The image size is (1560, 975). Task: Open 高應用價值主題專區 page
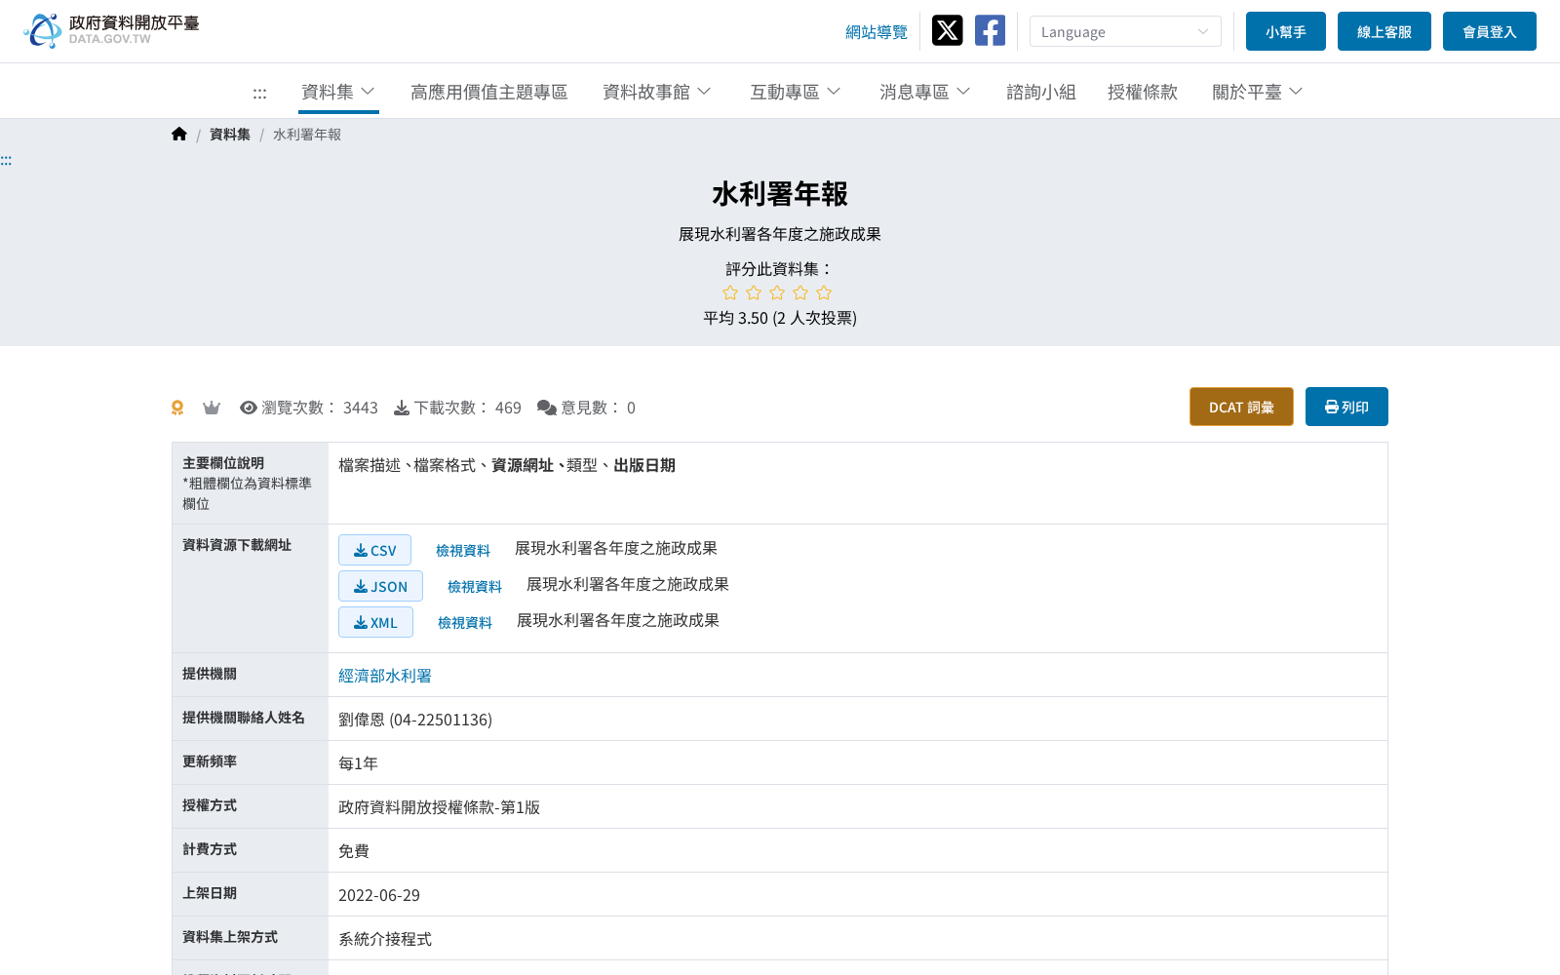(489, 92)
